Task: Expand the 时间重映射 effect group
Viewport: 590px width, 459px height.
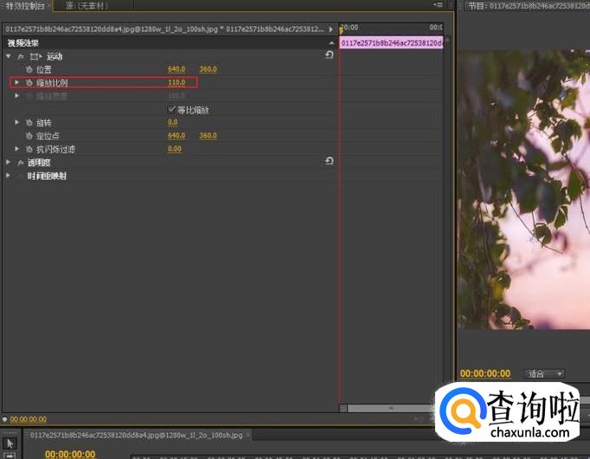Action: point(9,175)
